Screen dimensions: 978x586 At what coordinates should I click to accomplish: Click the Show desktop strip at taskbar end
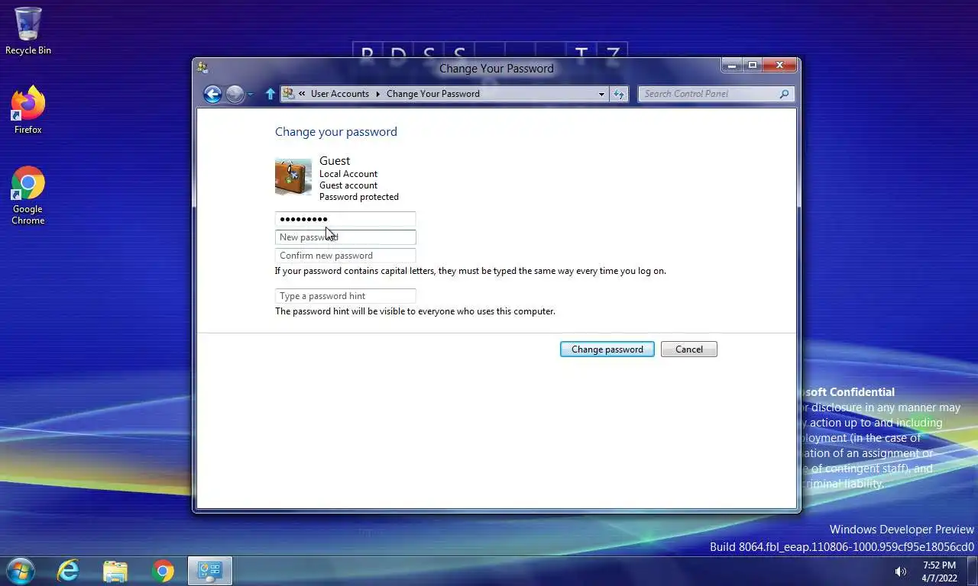pos(973,571)
